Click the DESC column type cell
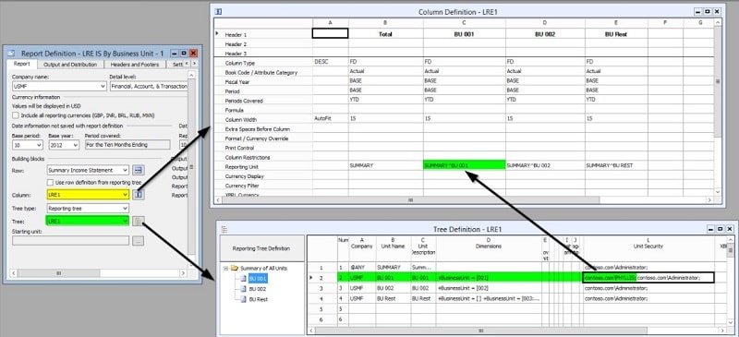This screenshot has height=337, width=739. (x=330, y=62)
